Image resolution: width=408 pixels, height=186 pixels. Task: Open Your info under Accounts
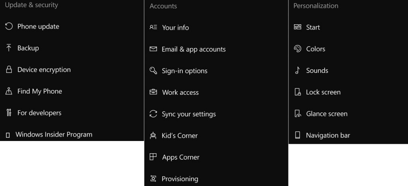tap(175, 27)
